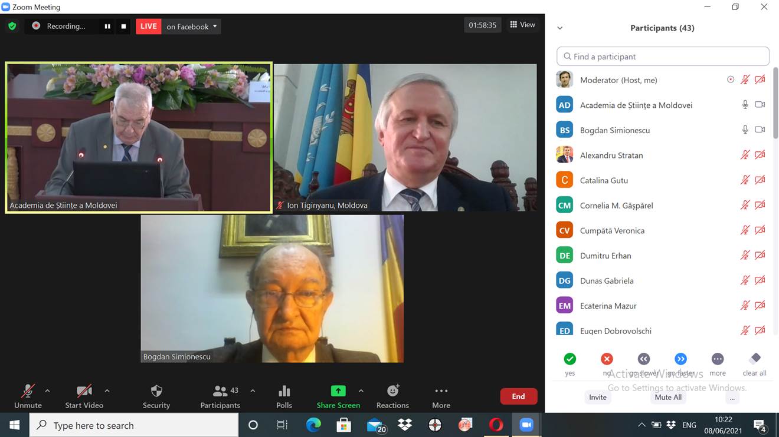
Task: Click the red End button
Action: 518,396
